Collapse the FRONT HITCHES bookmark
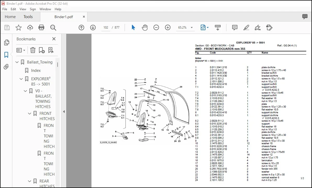 tap(30, 114)
